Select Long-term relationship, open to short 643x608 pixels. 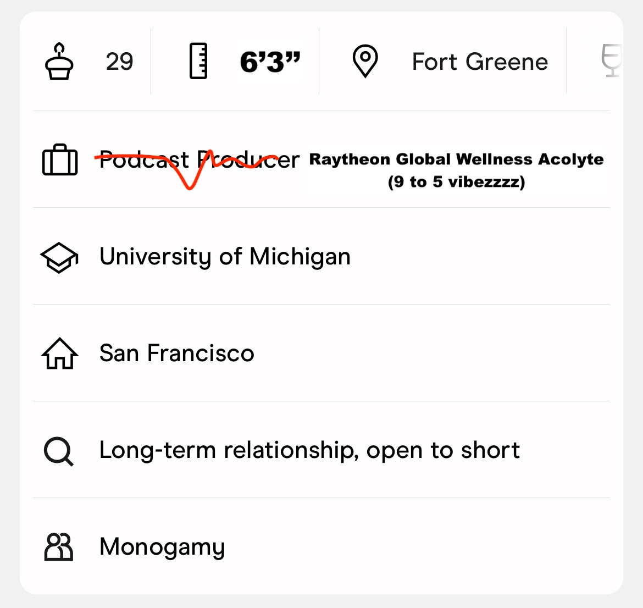click(309, 451)
